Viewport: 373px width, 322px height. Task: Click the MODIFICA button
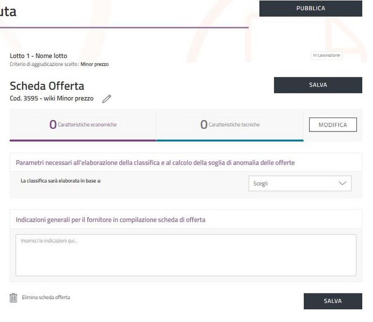[x=333, y=125]
